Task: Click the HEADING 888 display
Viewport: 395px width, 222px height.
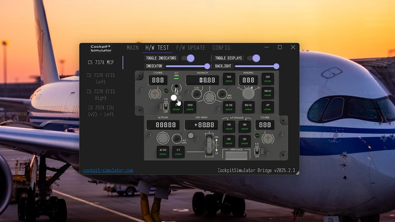Action: 248,80
